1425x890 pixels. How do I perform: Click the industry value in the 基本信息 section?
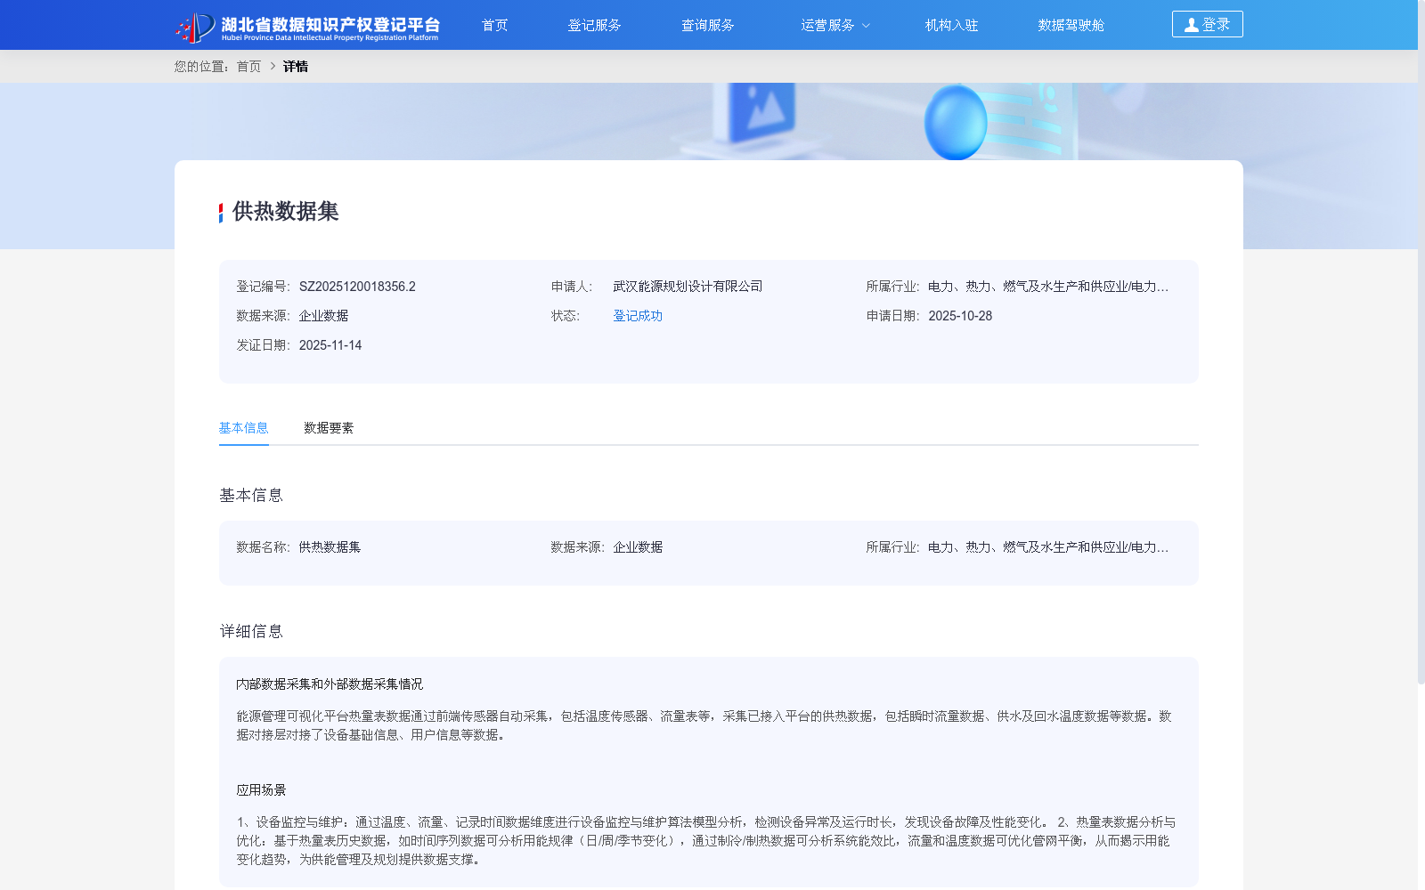[1048, 547]
